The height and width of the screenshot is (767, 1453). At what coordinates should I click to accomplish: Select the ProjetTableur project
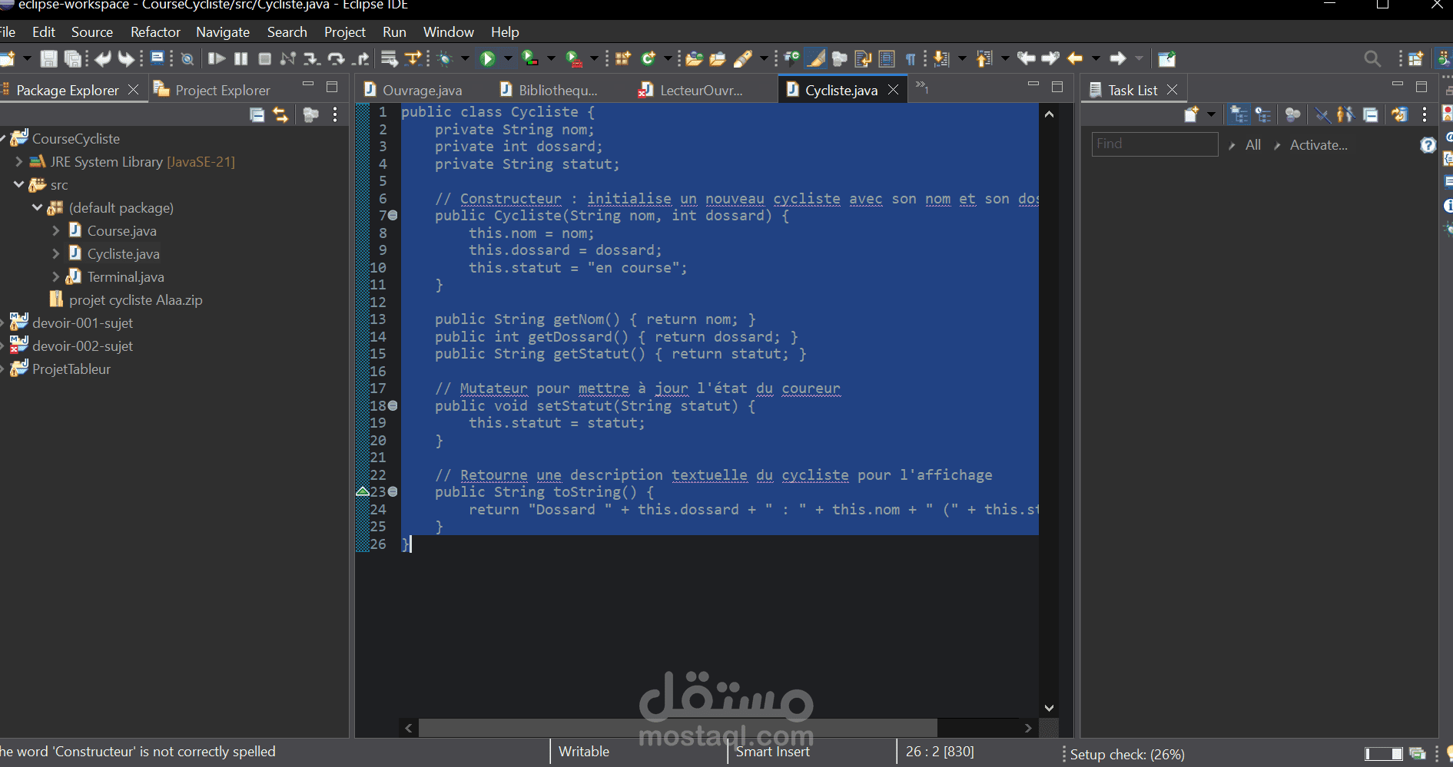(71, 369)
